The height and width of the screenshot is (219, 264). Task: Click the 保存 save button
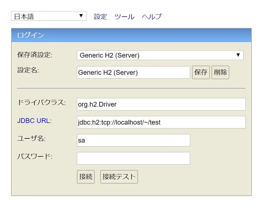(x=201, y=72)
